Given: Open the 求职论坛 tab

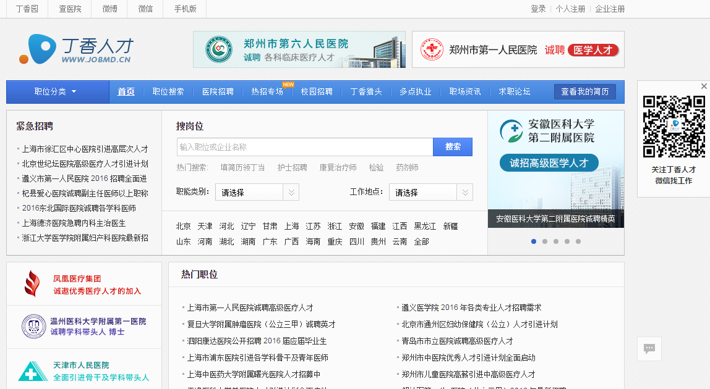Looking at the screenshot, I should (x=515, y=92).
